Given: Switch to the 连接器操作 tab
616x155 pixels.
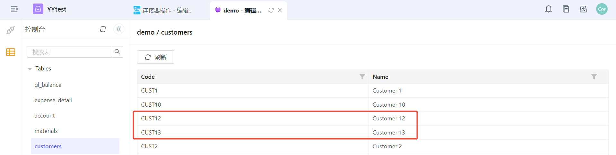Looking at the screenshot, I should click(x=163, y=10).
